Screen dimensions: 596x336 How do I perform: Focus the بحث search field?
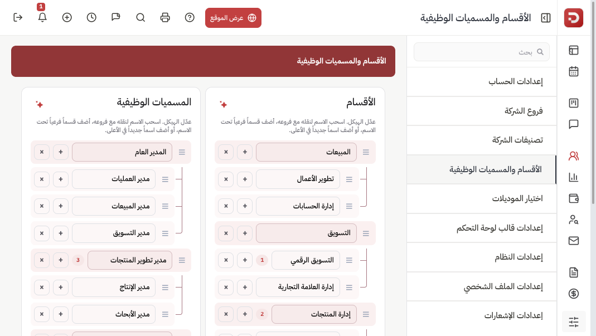[x=482, y=52]
